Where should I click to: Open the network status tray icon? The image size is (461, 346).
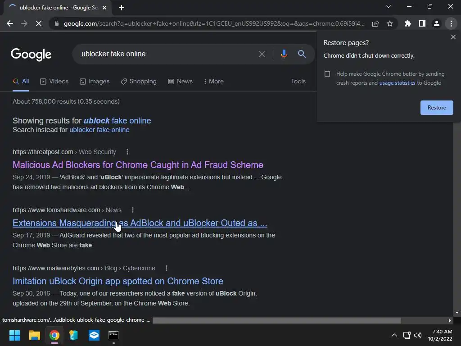coord(407,335)
